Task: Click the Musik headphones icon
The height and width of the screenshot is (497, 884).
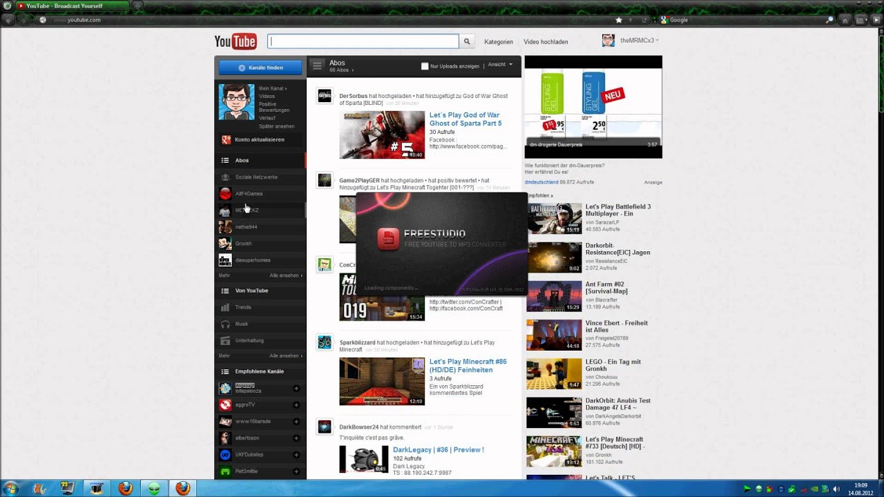Action: 224,324
